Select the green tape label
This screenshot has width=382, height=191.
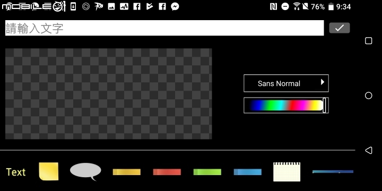pos(207,172)
